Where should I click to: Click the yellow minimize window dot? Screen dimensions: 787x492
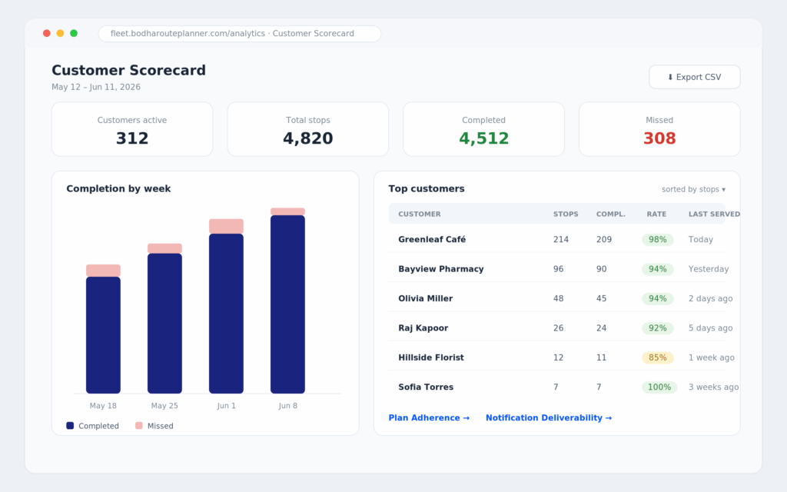(x=60, y=33)
